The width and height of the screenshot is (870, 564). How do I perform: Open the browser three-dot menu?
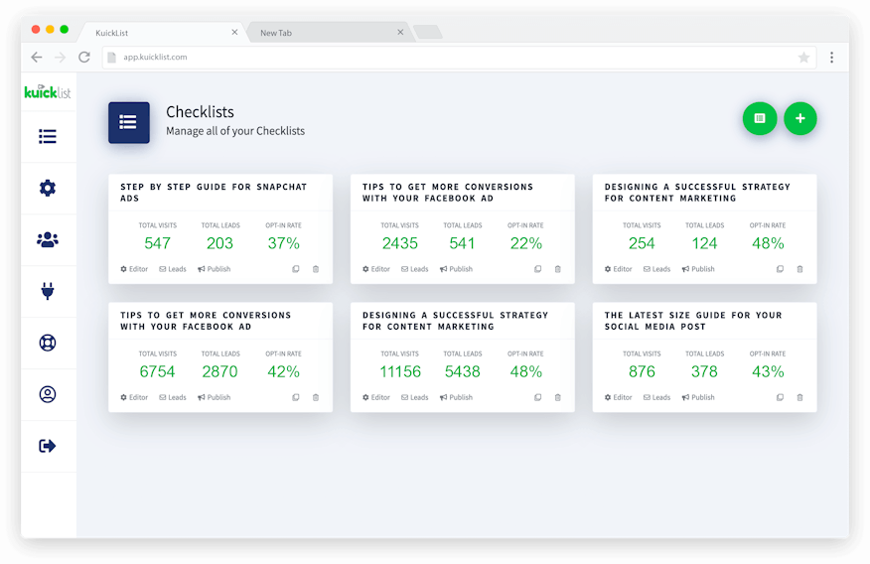click(831, 58)
